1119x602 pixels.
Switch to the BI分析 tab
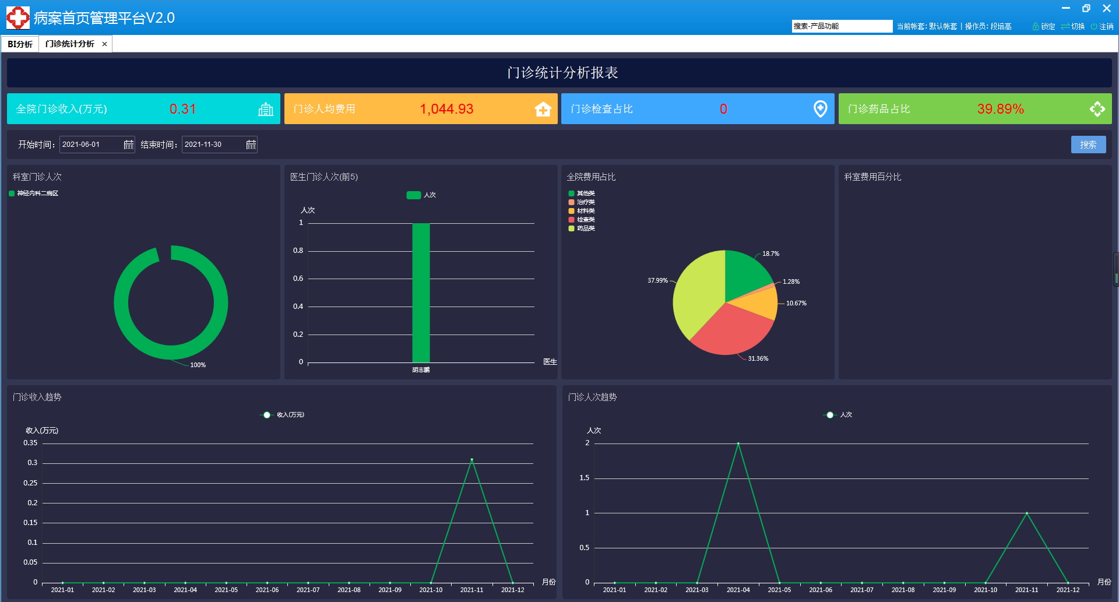click(x=20, y=44)
